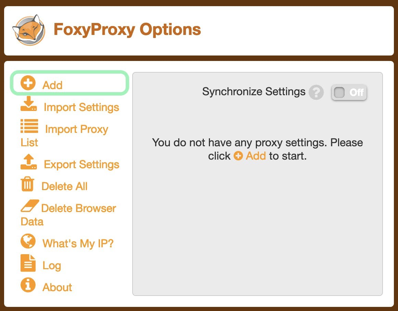Click the Import Proxy List icon
Image resolution: width=398 pixels, height=311 pixels.
pyautogui.click(x=29, y=126)
